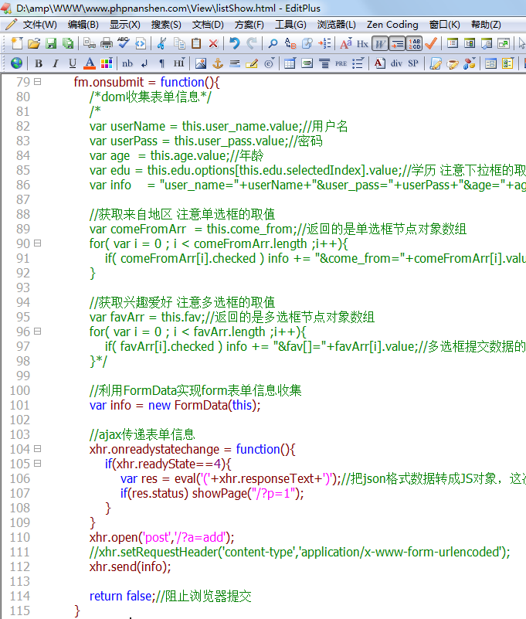Insert a div tag
This screenshot has height=619, width=526.
pyautogui.click(x=396, y=63)
